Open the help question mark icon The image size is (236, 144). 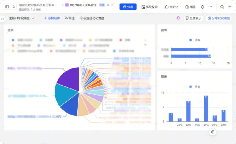pos(212,132)
